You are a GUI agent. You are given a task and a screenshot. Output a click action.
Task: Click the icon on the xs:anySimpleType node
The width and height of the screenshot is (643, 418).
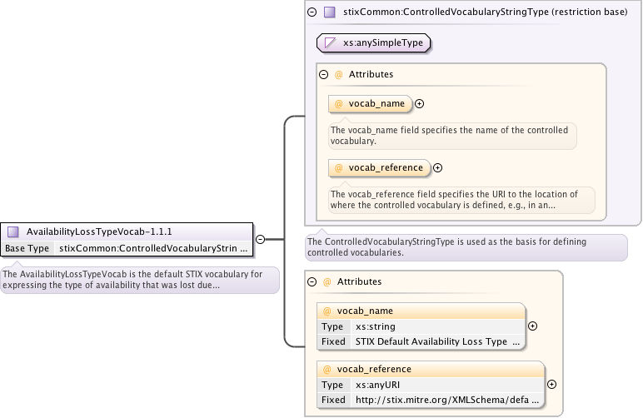pyautogui.click(x=331, y=42)
